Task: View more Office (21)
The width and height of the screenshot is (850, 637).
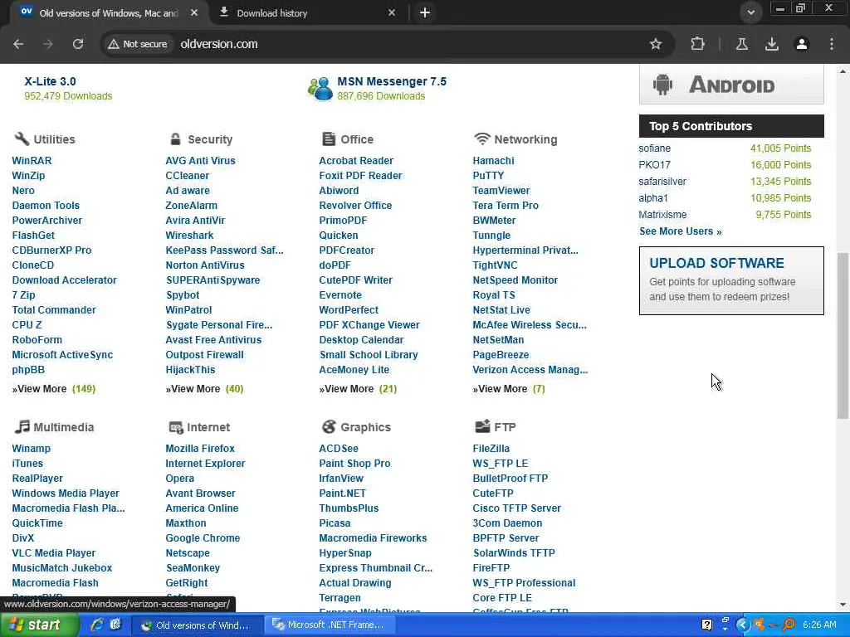Action: [x=358, y=388]
